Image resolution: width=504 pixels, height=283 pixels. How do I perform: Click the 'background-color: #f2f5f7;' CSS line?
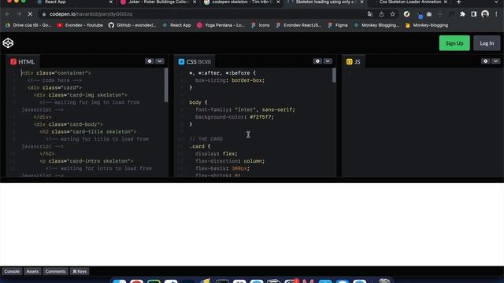click(x=235, y=117)
